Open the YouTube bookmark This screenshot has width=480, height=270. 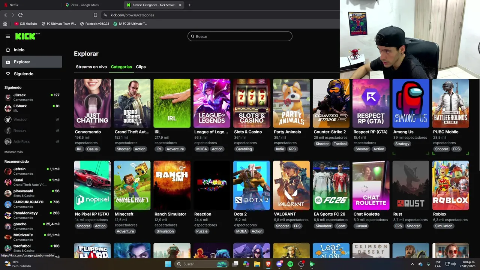point(26,24)
